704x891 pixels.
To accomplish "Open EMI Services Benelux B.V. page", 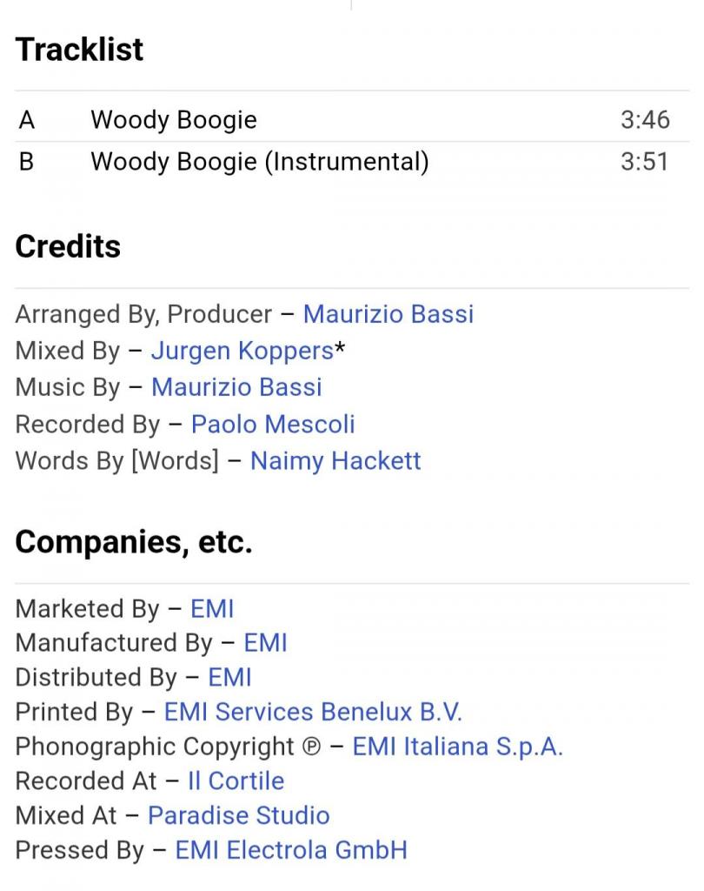I will (313, 712).
